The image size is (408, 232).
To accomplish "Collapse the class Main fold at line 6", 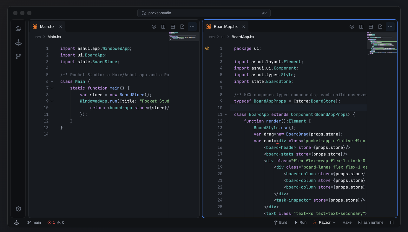I will 52,81.
